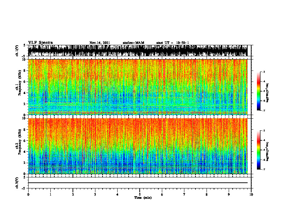Click the ch.1 color bar log(PSD) label
283x218 pixels.
[x=268, y=93]
